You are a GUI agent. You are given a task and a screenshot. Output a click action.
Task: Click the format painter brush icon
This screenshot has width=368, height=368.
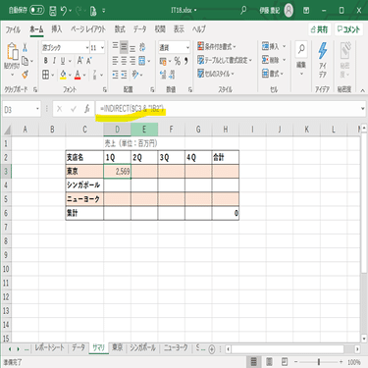[x=26, y=75]
